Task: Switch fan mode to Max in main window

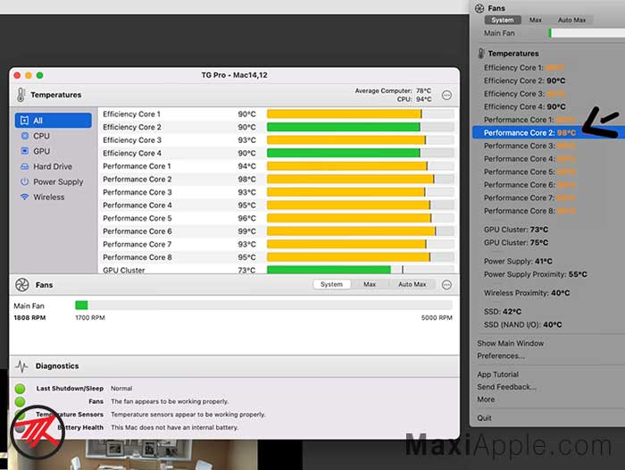Action: [370, 284]
